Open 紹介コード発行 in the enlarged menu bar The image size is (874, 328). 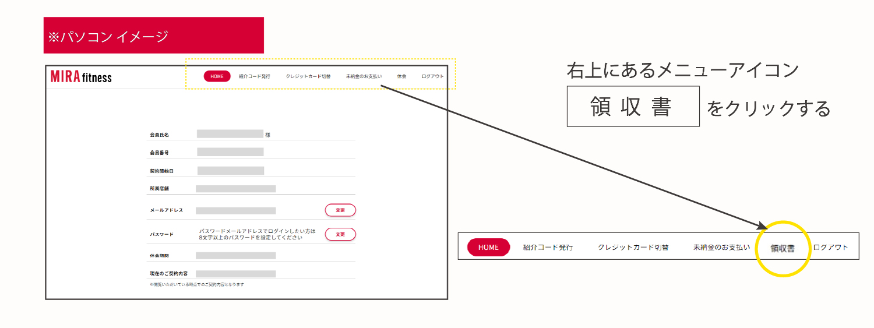[x=548, y=247]
